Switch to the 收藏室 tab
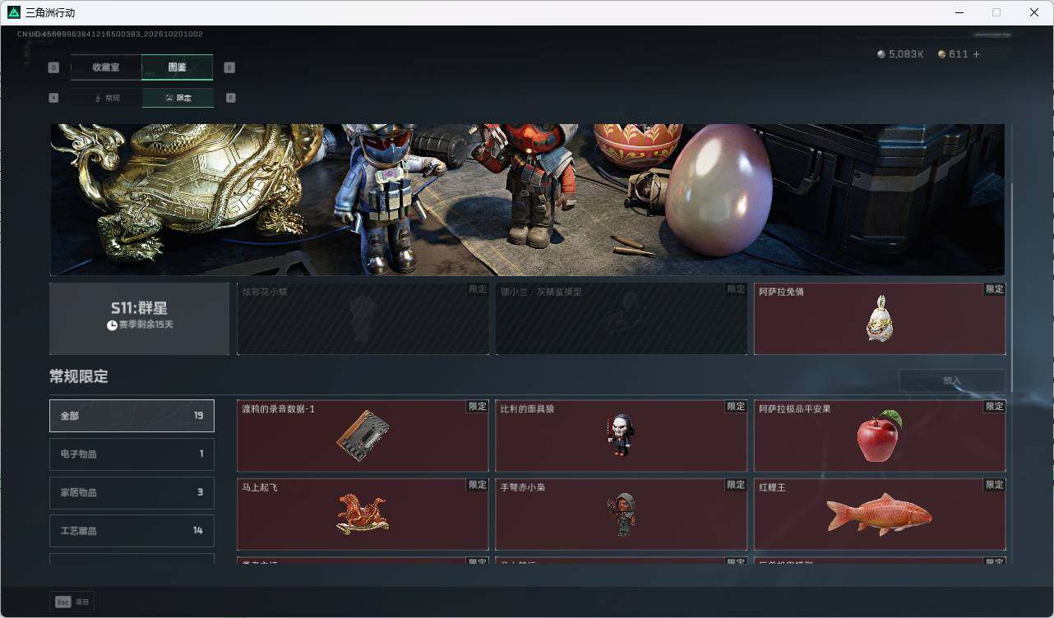This screenshot has height=618, width=1054. [106, 67]
